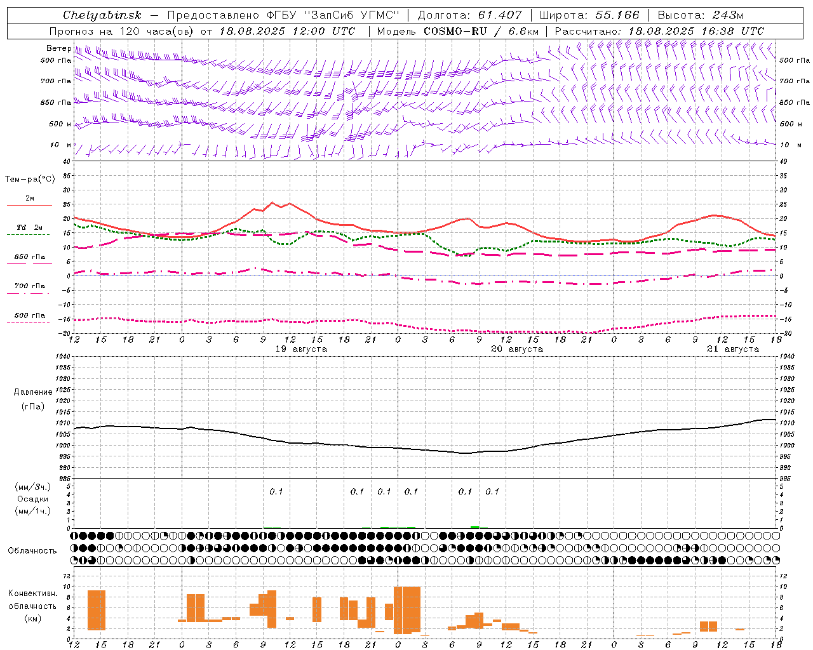Screen dimensions: 813x650
Task: Click the dotted line sample under 500 гПа legend
Action: pyautogui.click(x=28, y=322)
